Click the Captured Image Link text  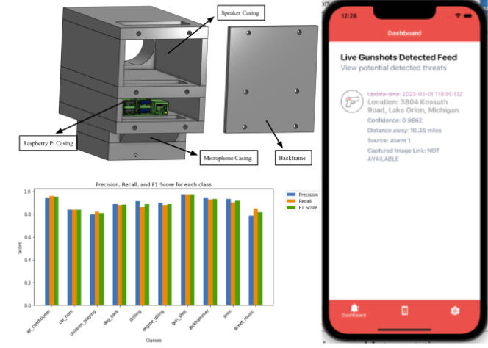click(403, 153)
